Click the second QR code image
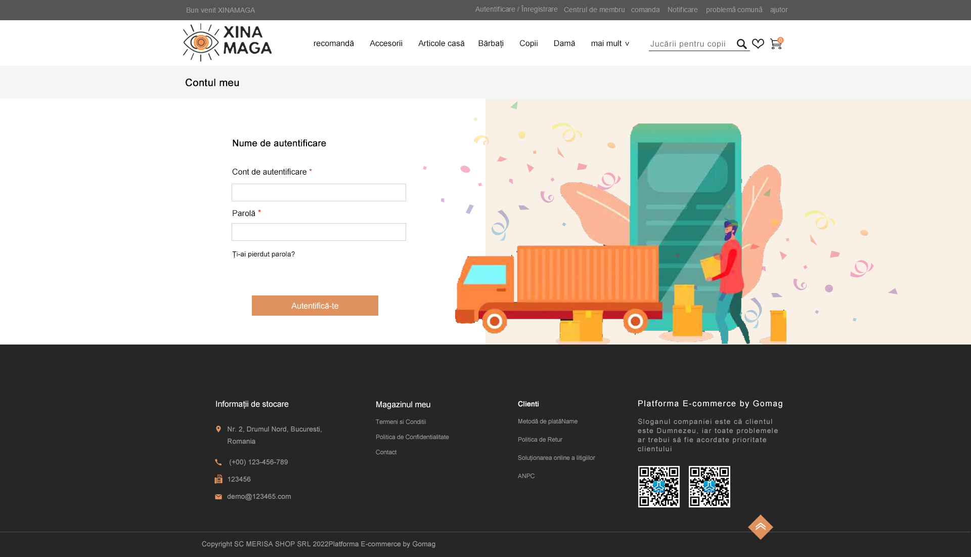971x557 pixels. click(710, 487)
